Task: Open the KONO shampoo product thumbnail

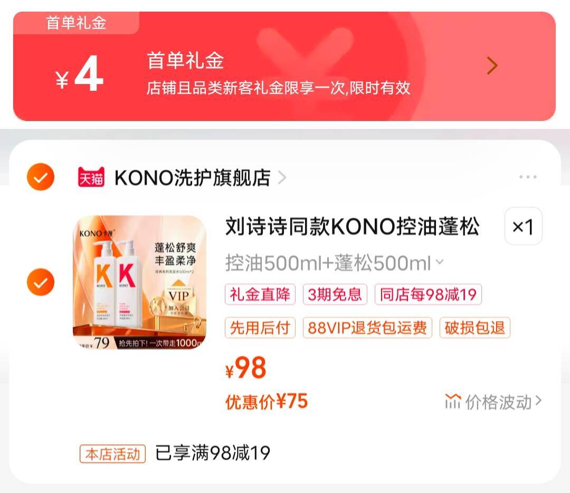Action: click(139, 282)
